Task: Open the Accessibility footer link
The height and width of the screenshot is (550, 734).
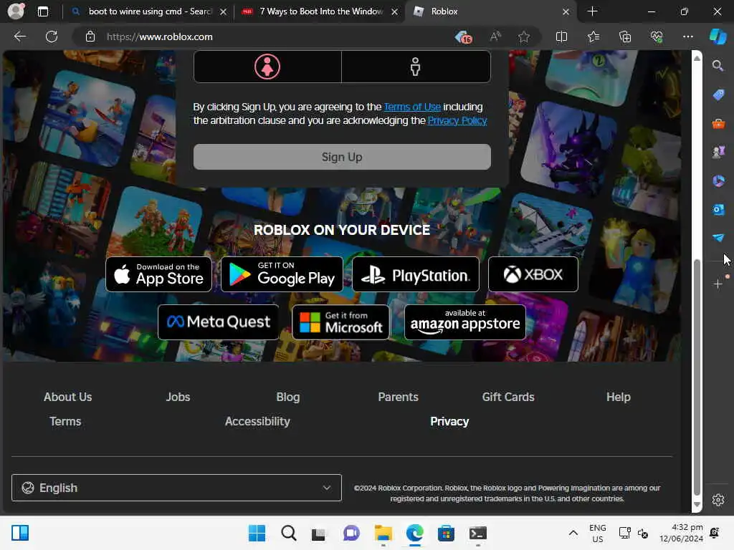Action: 257,421
